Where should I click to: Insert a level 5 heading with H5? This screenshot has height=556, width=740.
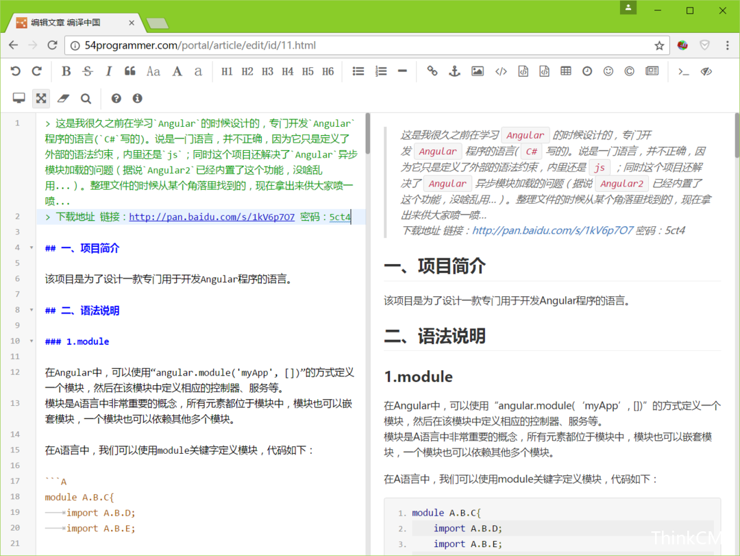click(x=308, y=71)
